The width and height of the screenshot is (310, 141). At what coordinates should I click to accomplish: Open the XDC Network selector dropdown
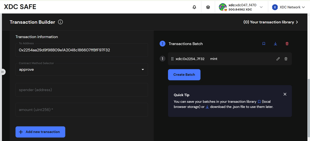289,7
